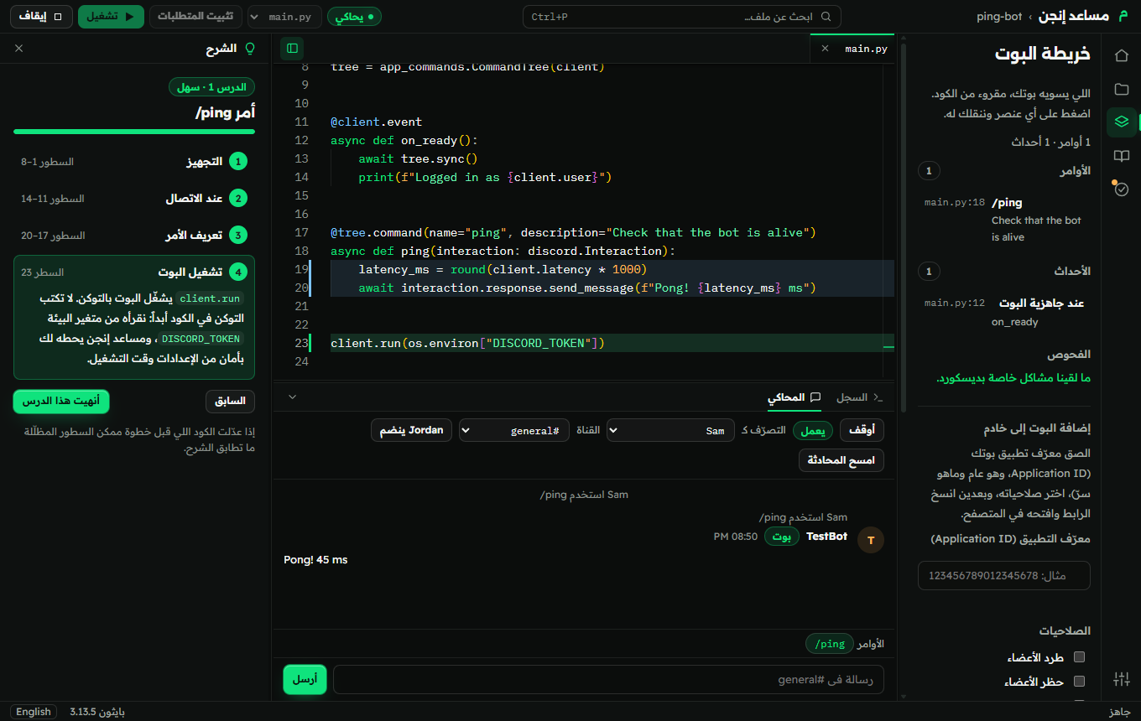This screenshot has width=1141, height=721.
Task: Click the بوت badge next to TestBot
Action: [x=781, y=537]
